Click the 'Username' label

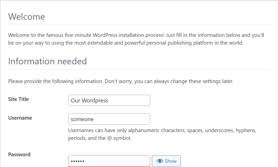click(x=20, y=118)
